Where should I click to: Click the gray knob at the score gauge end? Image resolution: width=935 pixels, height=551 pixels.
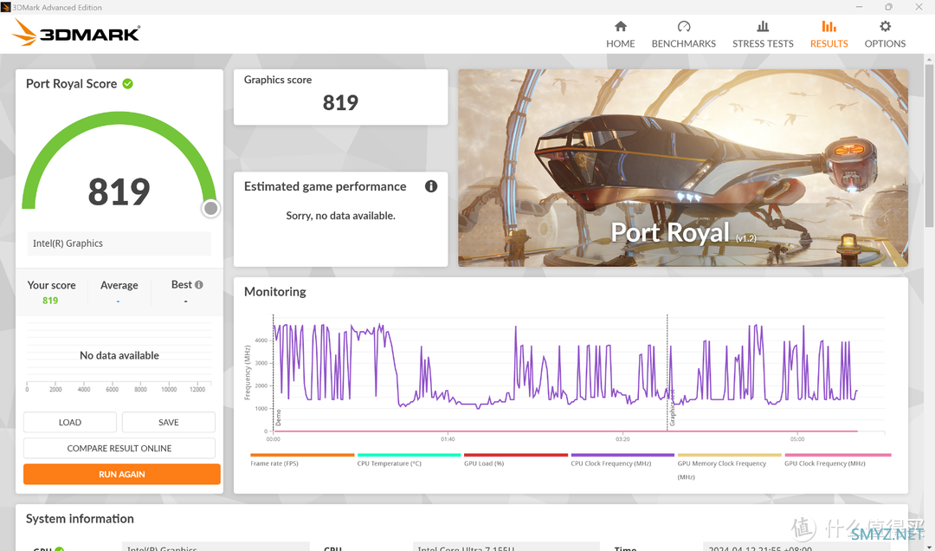click(210, 208)
